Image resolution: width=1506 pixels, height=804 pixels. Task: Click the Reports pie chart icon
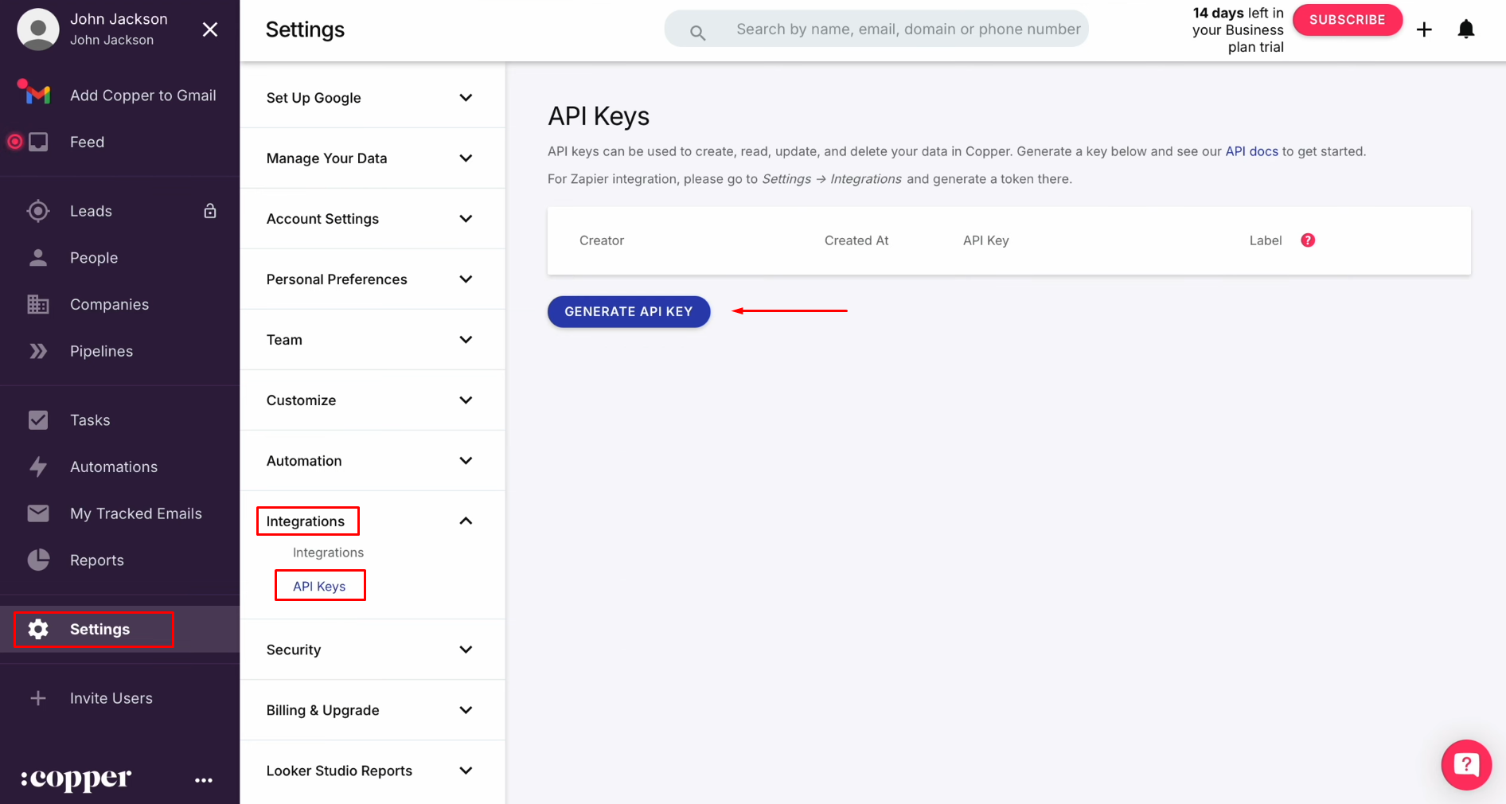[38, 560]
